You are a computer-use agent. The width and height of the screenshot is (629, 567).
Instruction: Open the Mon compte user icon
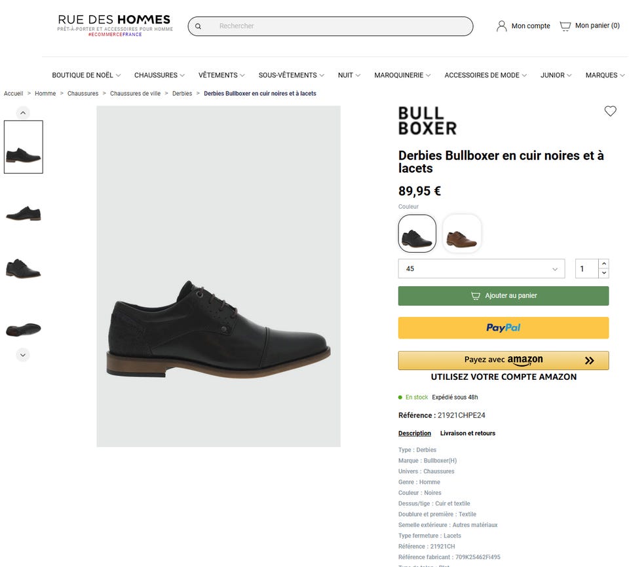point(502,26)
